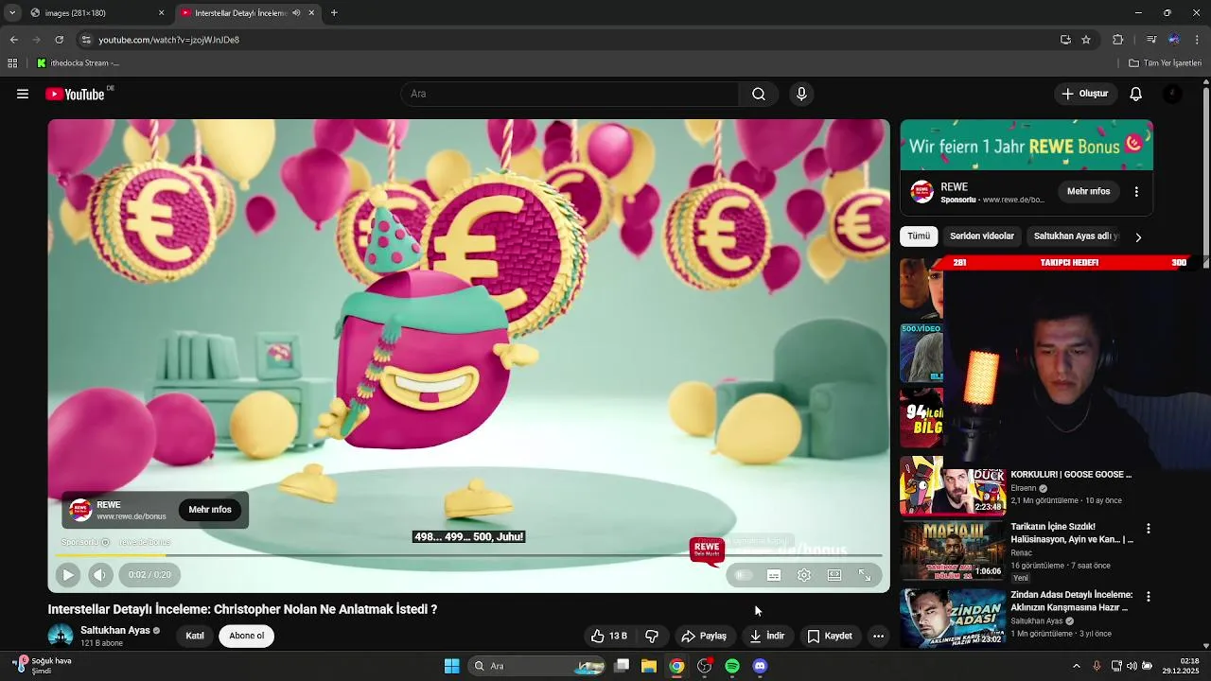The height and width of the screenshot is (681, 1211).
Task: Select the Tümü filter chip
Action: (919, 236)
